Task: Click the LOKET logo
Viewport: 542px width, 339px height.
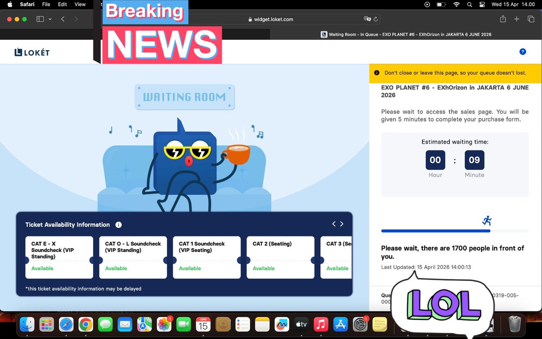Action: (32, 52)
